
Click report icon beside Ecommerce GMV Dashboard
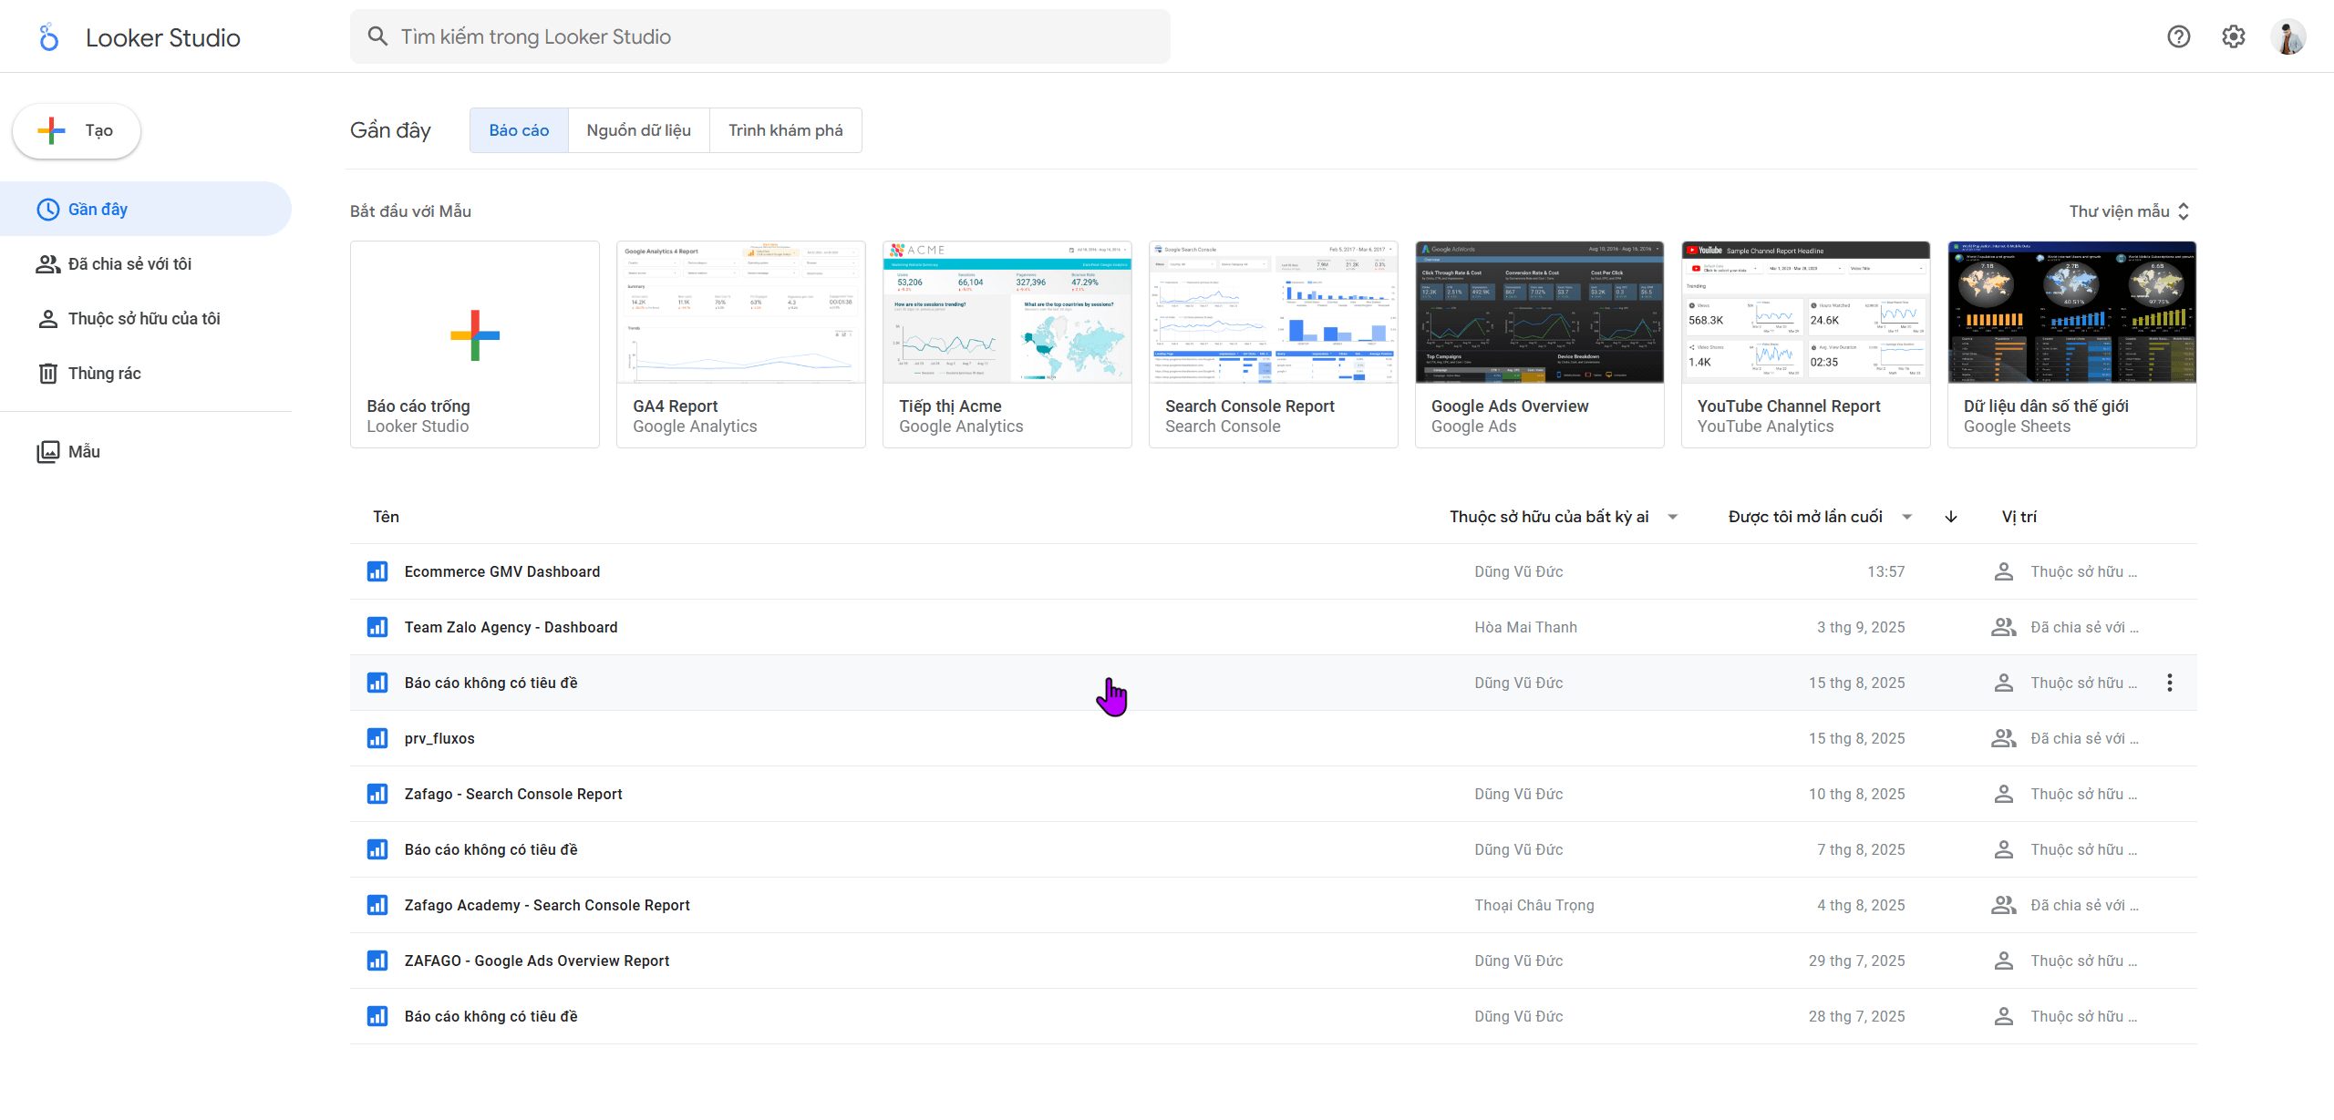click(377, 571)
